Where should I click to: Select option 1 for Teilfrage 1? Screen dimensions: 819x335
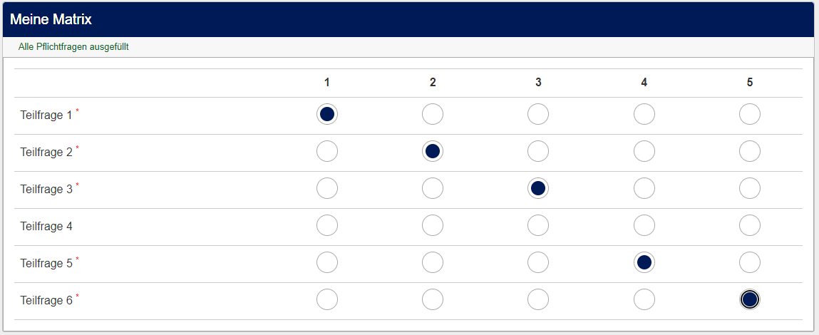coord(327,114)
